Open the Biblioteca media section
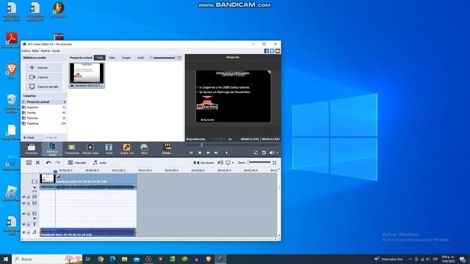 pos(52,149)
